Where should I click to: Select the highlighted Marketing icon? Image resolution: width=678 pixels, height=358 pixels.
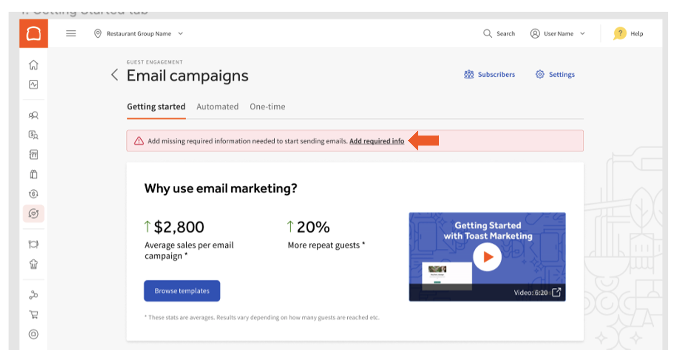point(33,213)
